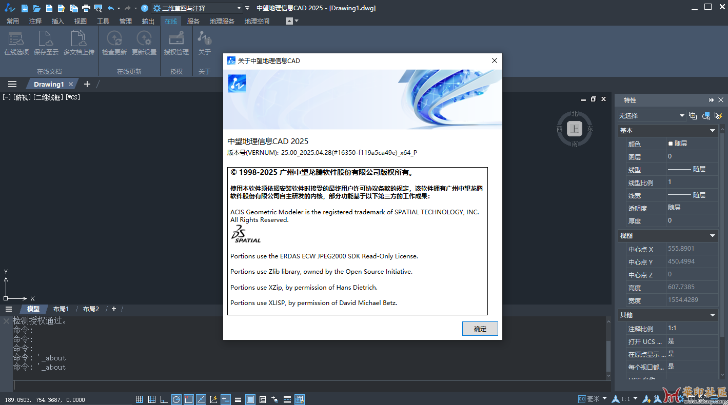728x405 pixels.
Task: Toggle object snap tracking in status bar
Action: [201, 399]
